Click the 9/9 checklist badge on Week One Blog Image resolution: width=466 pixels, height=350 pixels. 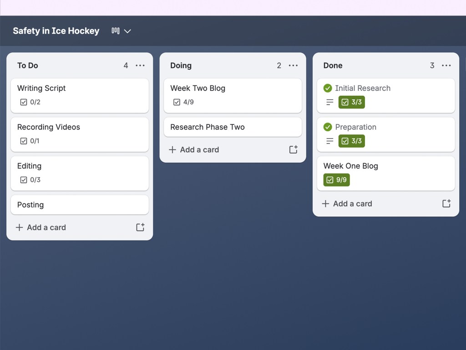pos(336,180)
